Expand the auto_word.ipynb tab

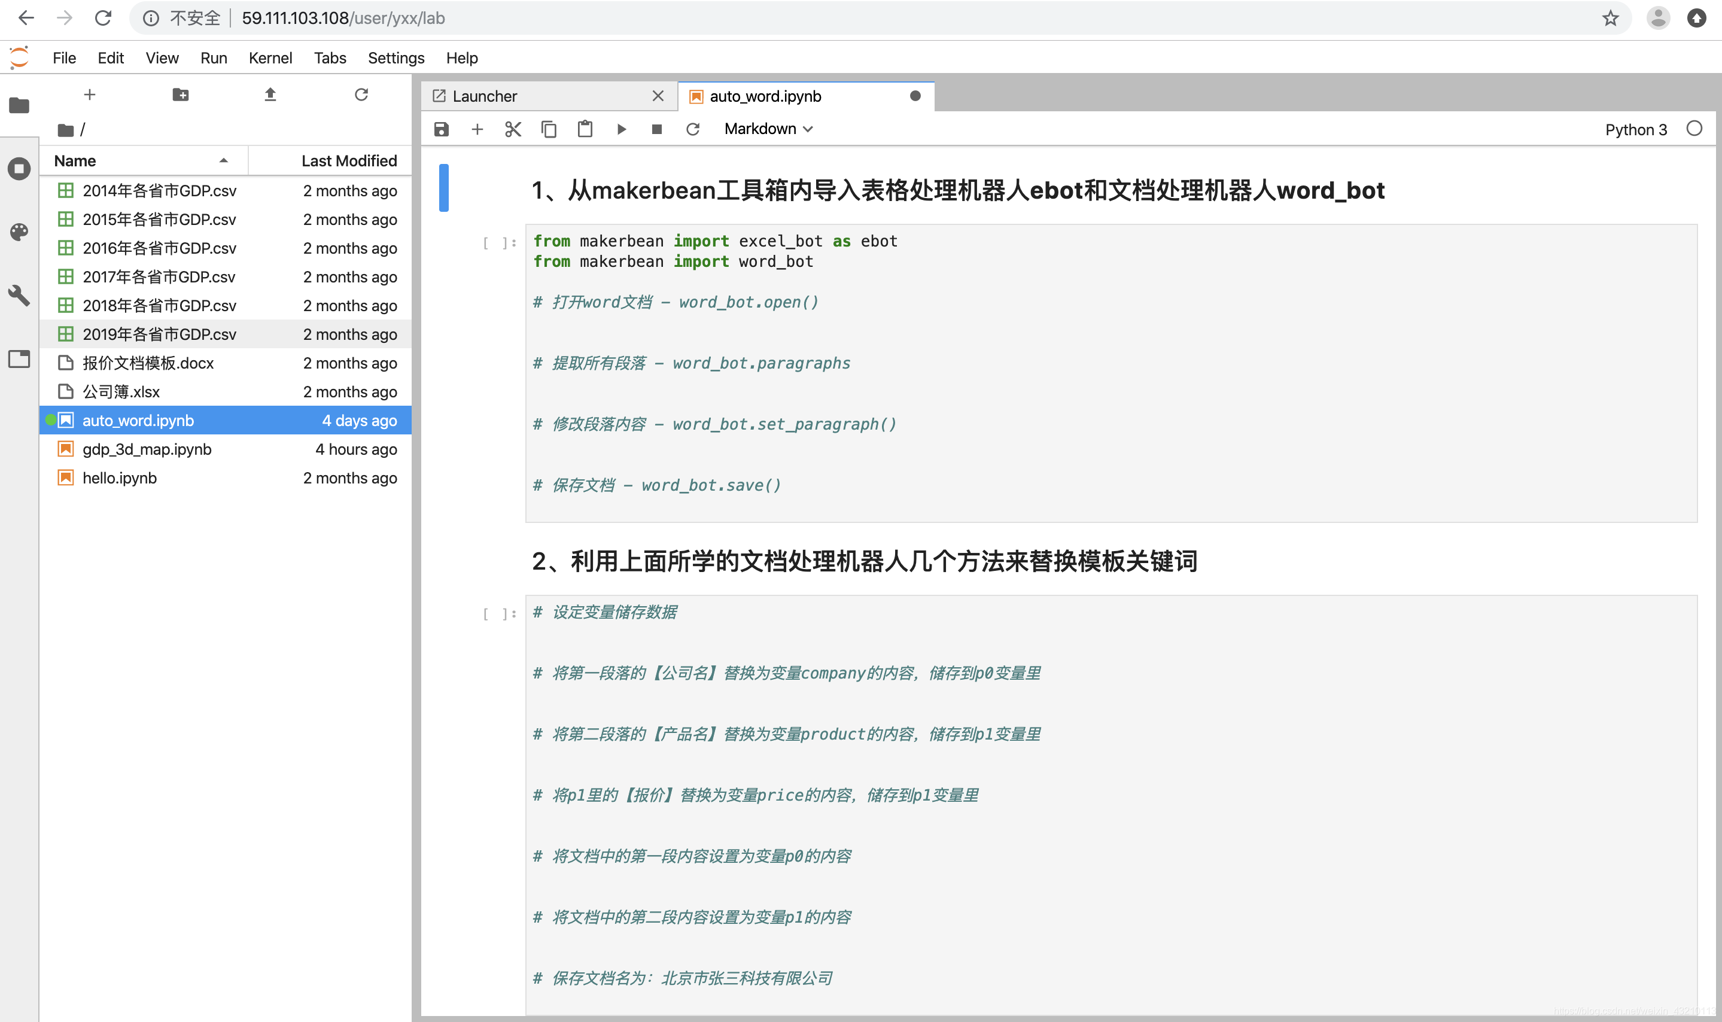tap(766, 98)
